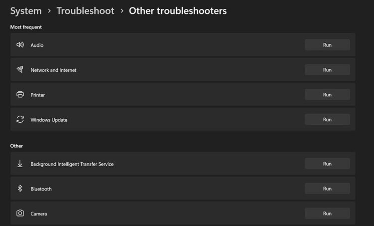Select the Windows Update label text

pyautogui.click(x=49, y=120)
